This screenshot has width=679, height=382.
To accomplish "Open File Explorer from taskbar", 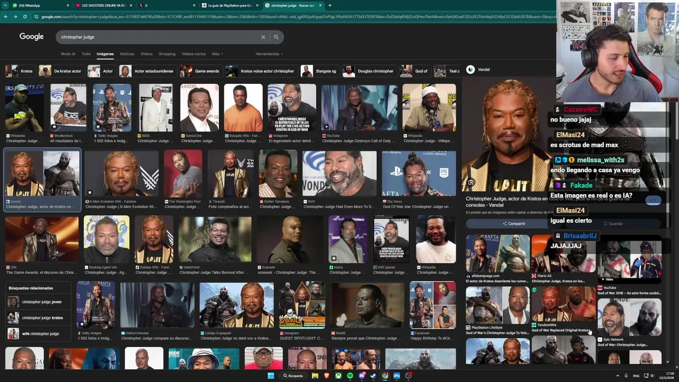I will tap(315, 376).
